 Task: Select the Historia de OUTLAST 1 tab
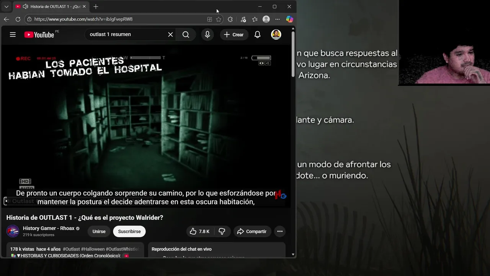tap(51, 7)
